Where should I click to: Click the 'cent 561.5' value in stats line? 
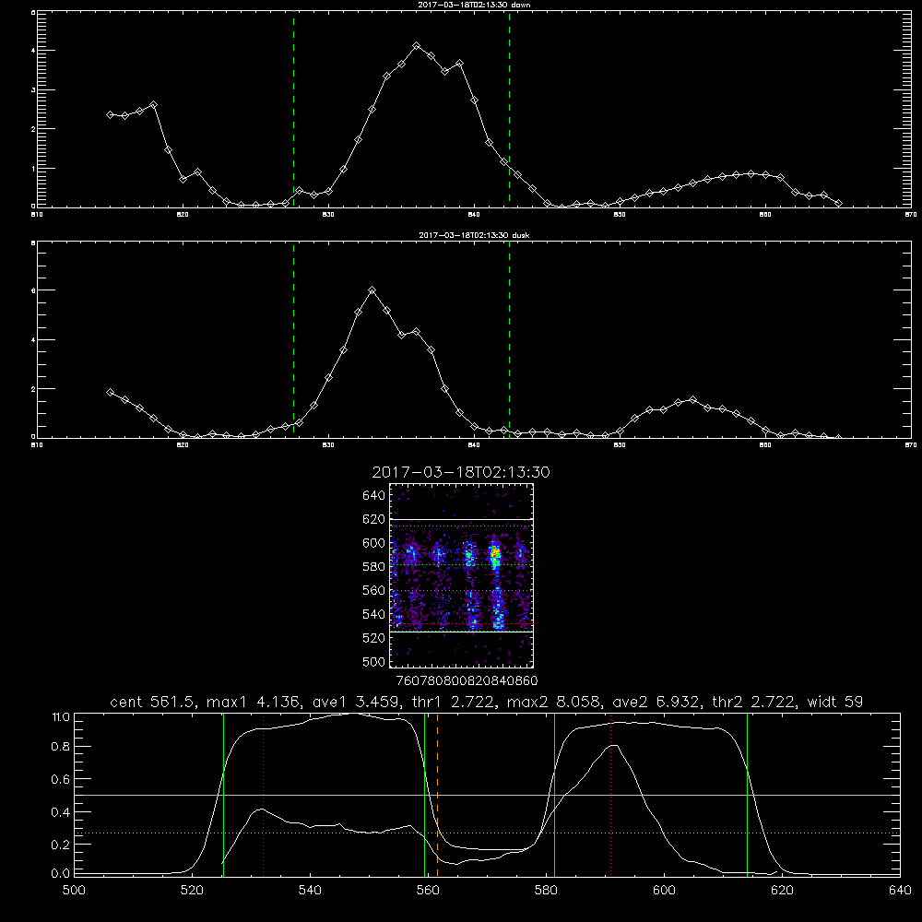pyautogui.click(x=152, y=702)
